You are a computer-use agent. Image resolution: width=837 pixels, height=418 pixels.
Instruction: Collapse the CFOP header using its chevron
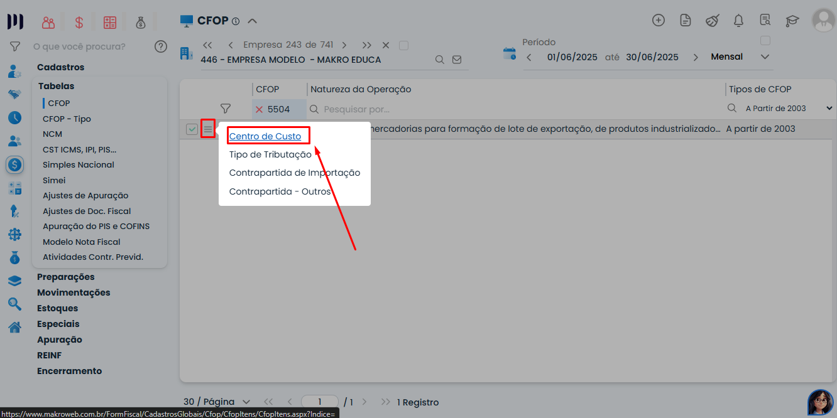click(x=253, y=20)
